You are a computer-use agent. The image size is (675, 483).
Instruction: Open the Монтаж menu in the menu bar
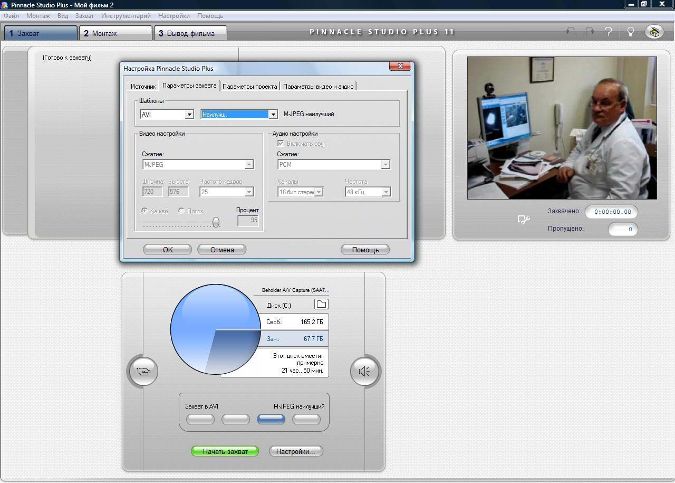(x=38, y=16)
